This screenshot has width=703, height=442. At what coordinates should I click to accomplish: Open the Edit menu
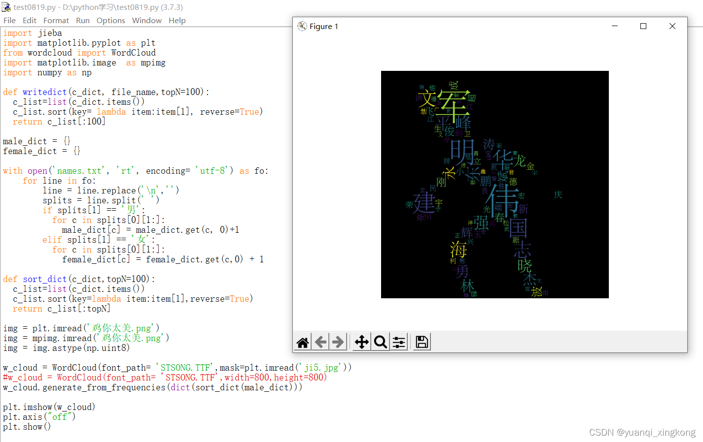coord(30,21)
